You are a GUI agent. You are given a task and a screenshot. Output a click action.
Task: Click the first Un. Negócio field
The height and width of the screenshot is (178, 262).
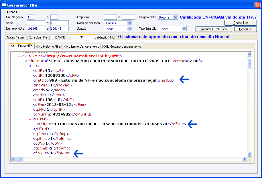[x=31, y=17]
